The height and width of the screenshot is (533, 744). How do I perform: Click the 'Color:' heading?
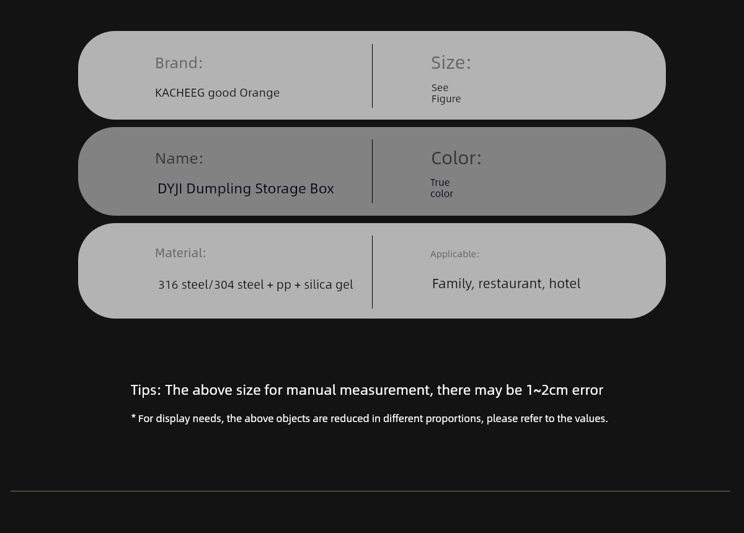(x=456, y=157)
